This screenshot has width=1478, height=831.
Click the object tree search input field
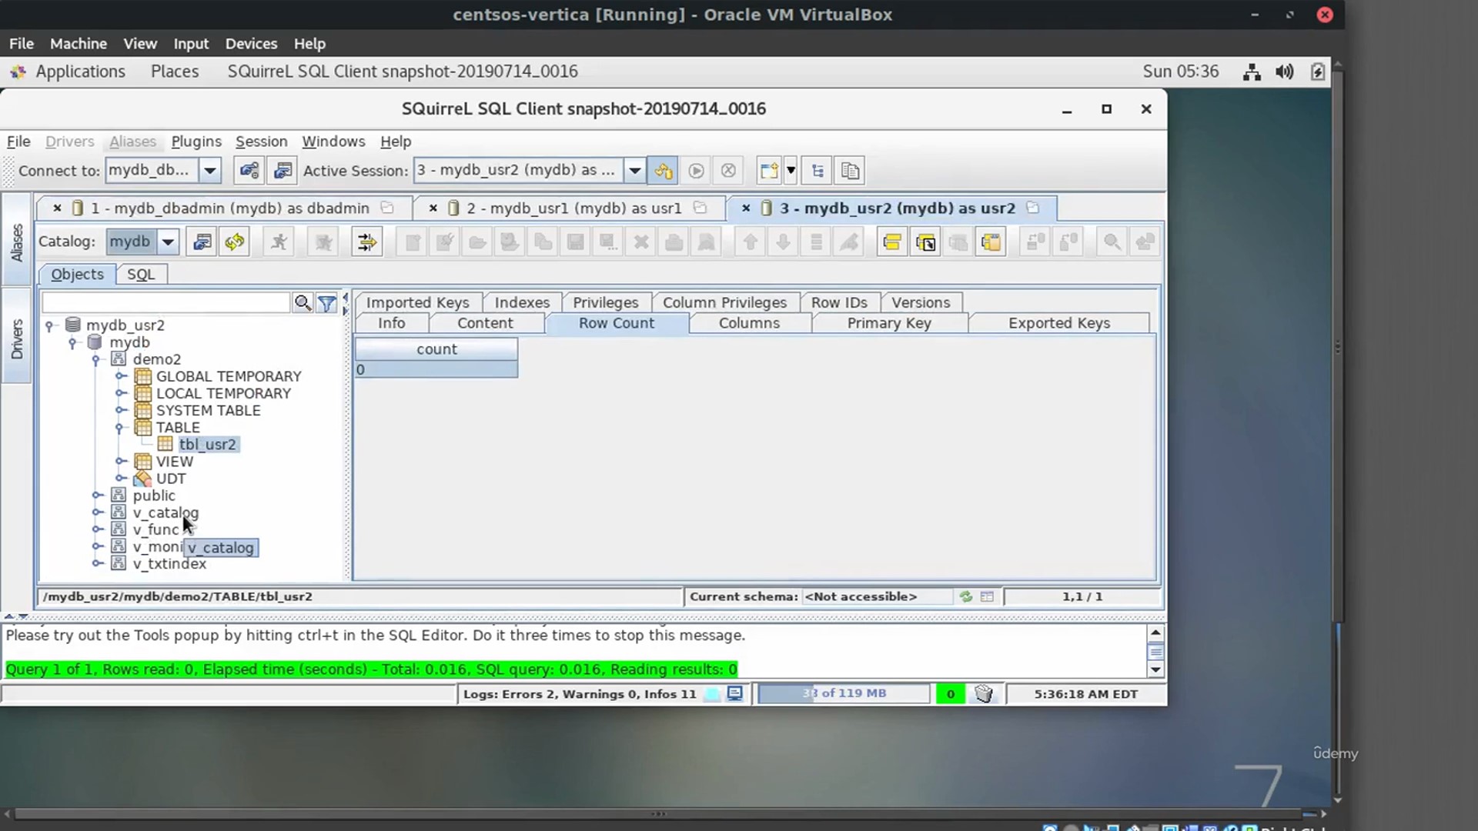pyautogui.click(x=166, y=303)
